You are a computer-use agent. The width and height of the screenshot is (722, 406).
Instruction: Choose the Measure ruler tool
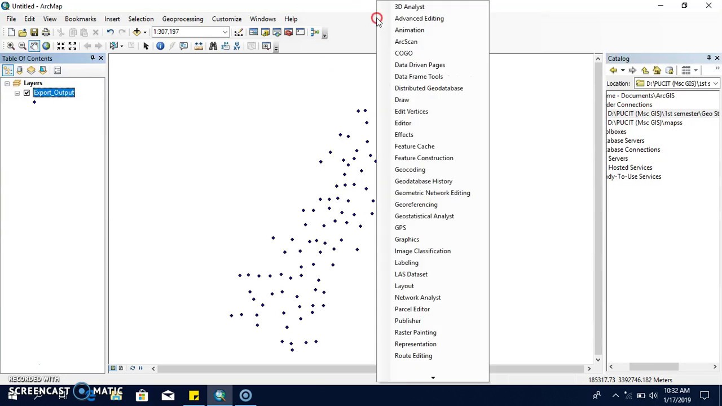199,46
